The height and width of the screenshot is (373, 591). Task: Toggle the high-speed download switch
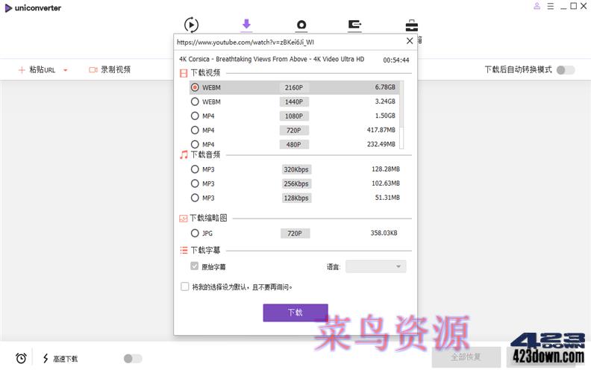click(133, 359)
